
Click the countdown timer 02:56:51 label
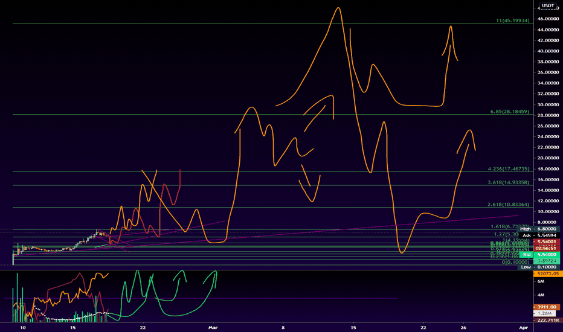[x=547, y=248]
